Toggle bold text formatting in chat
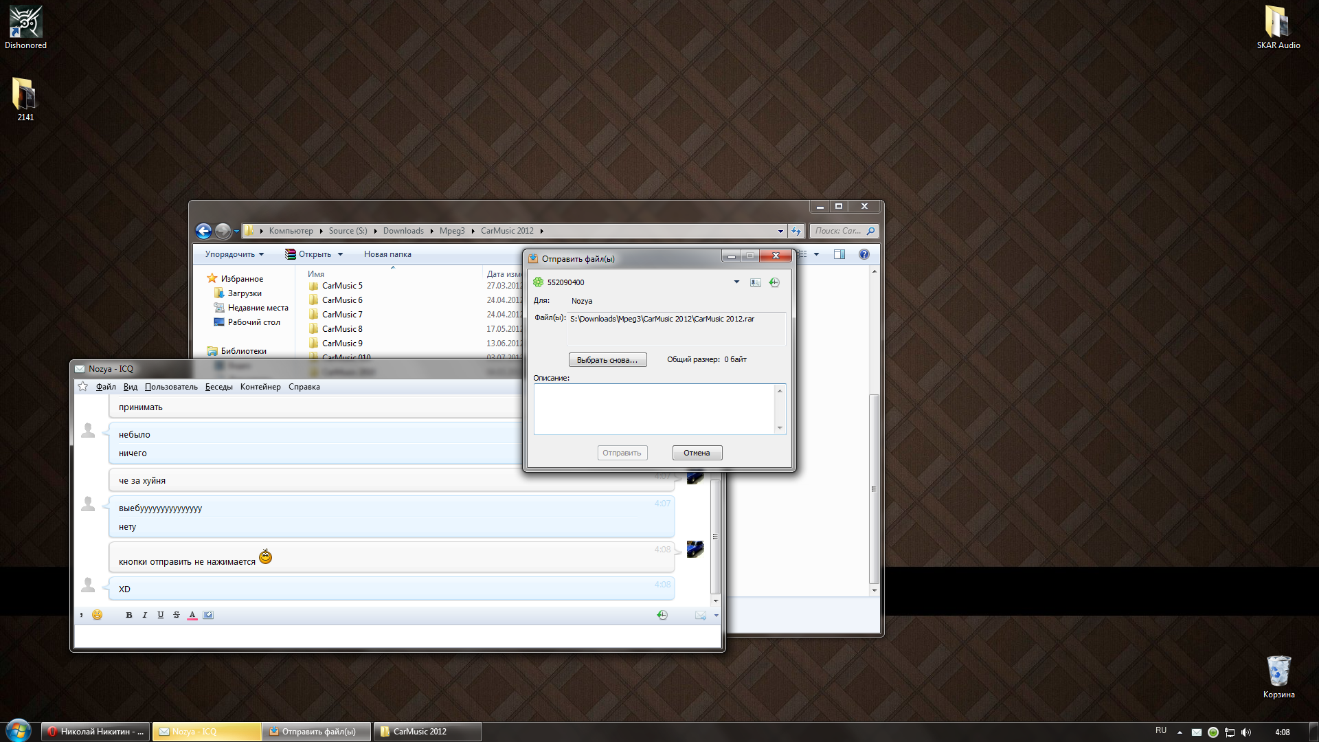Screen dimensions: 1319x742 point(128,615)
